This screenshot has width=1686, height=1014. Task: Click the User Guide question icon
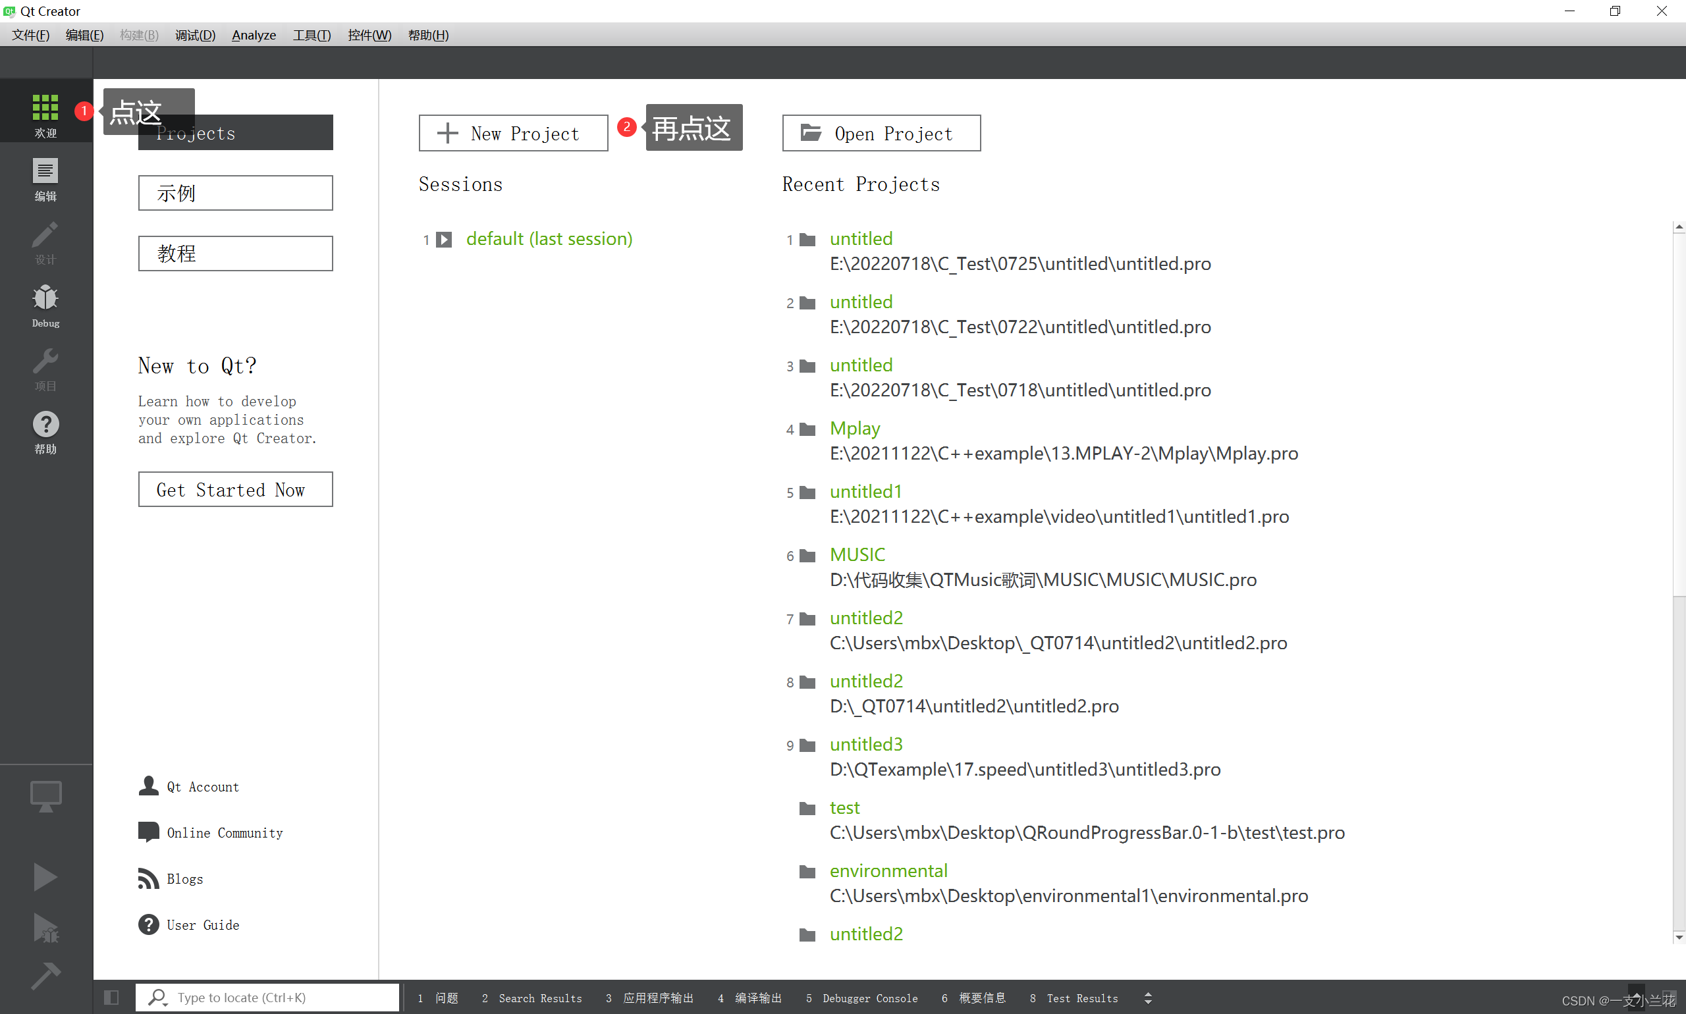click(x=148, y=924)
